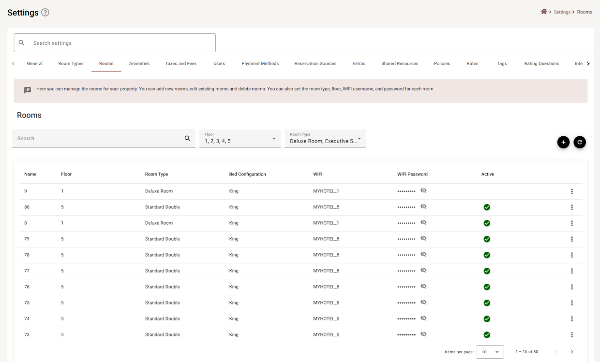Open the Floor filter dropdown

[x=240, y=139]
